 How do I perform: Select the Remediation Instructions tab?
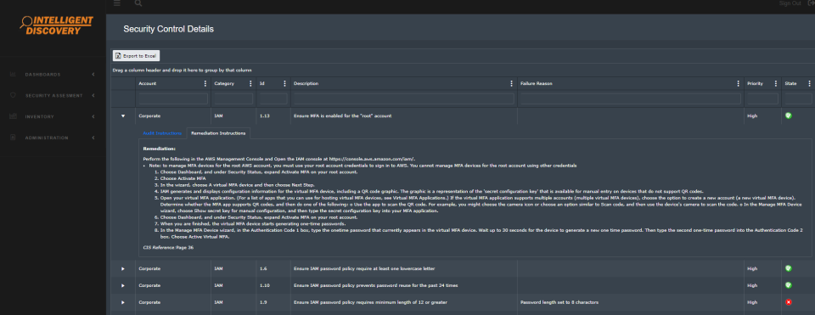[x=218, y=133]
